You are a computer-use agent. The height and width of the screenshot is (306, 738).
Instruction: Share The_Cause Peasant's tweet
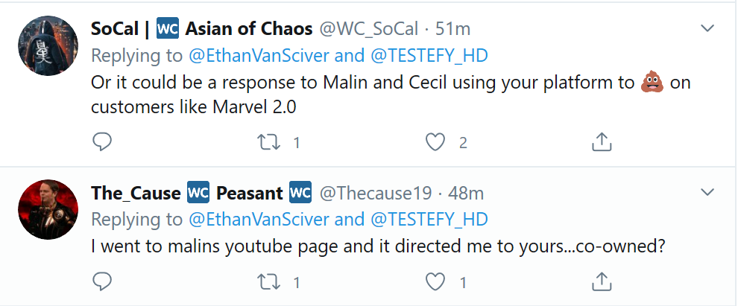pyautogui.click(x=602, y=281)
